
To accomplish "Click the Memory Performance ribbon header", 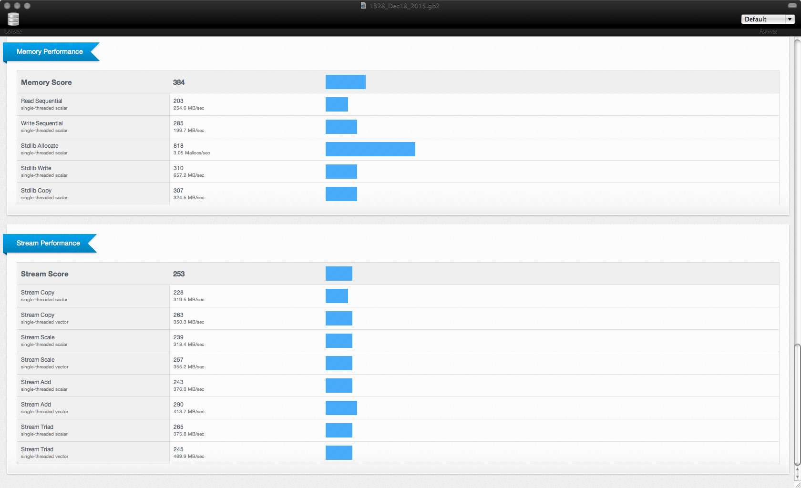I will [x=51, y=51].
